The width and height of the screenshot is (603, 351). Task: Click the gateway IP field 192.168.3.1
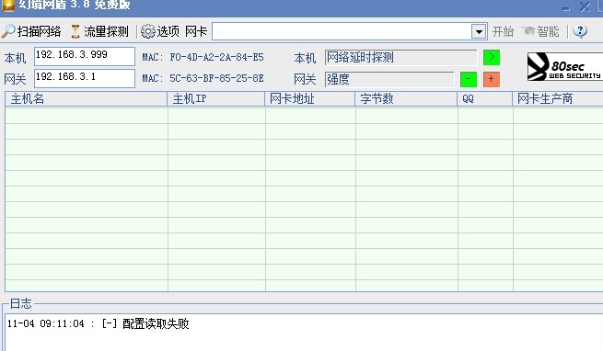85,78
